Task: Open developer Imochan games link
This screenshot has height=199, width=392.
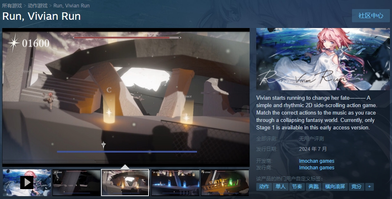Action: pos(316,161)
